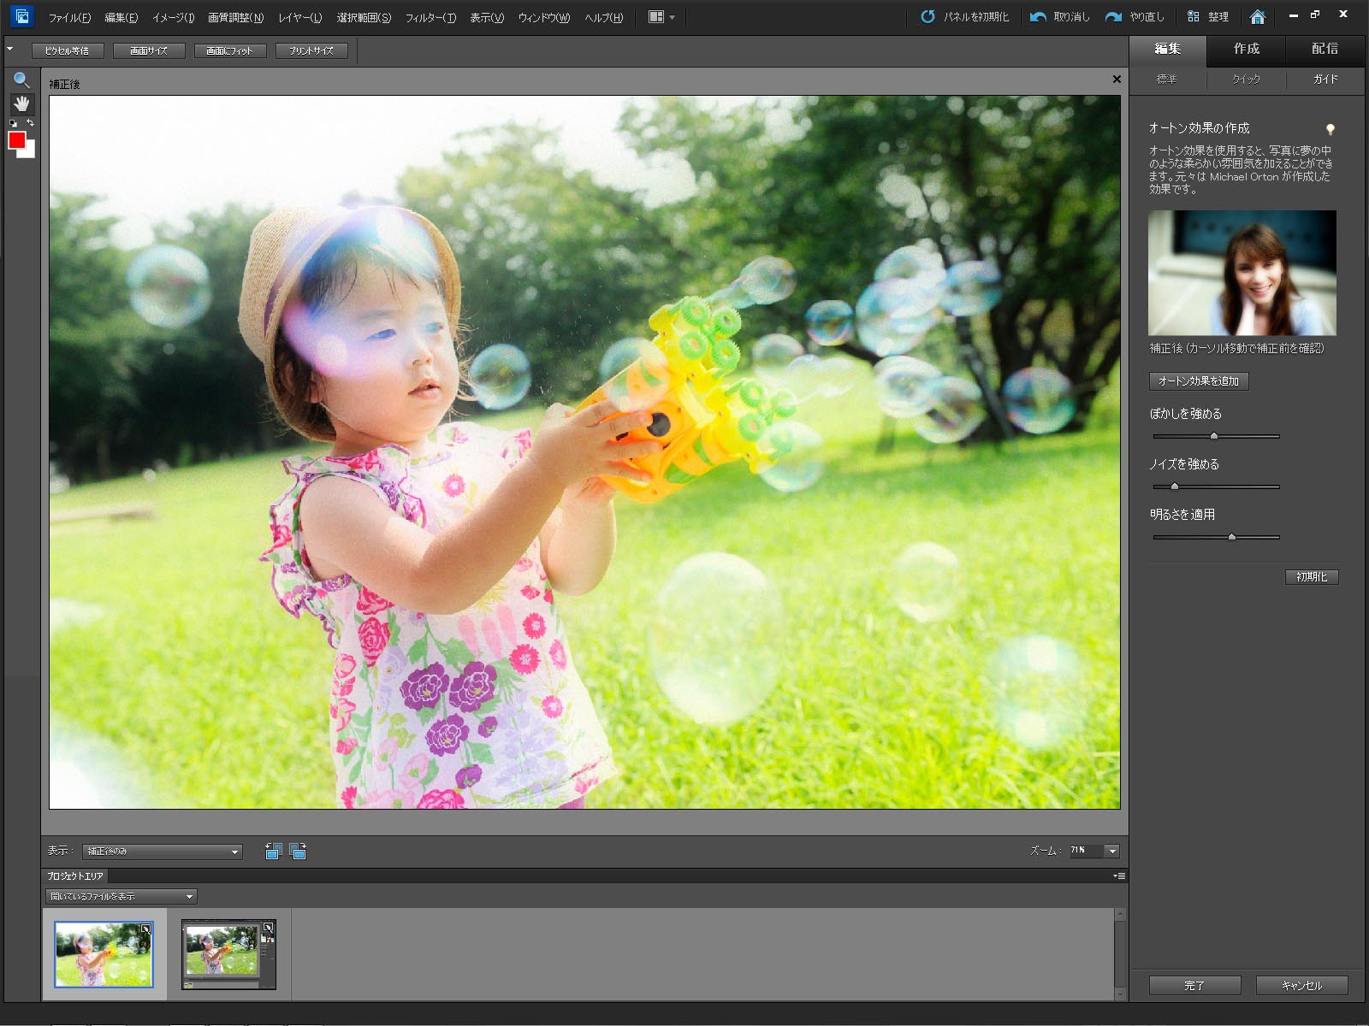Select the first project bin photo thumbnail
This screenshot has height=1026, width=1369.
[104, 954]
